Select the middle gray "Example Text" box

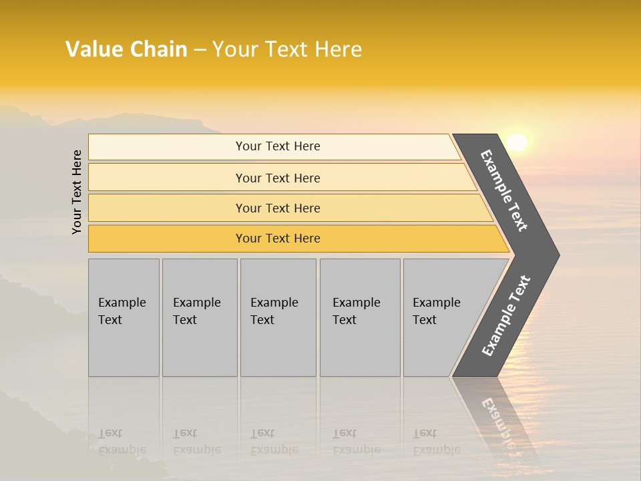(x=278, y=317)
